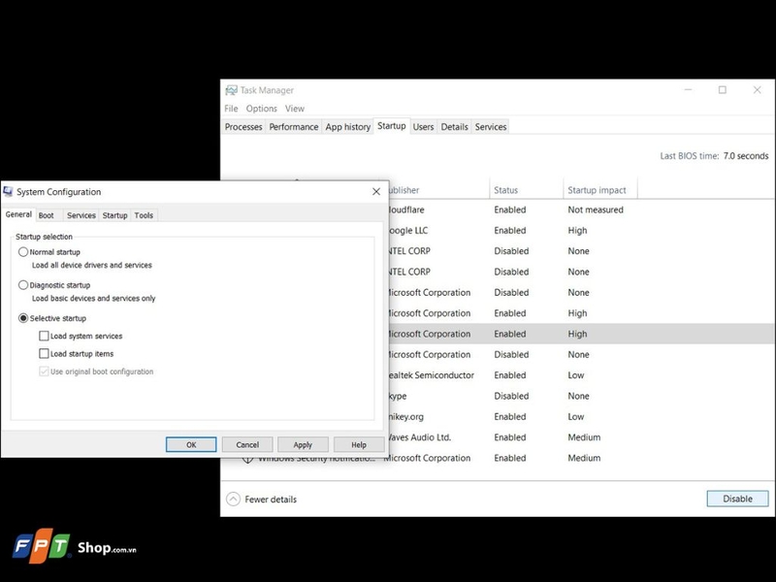
Task: Click the FPT Shop logo
Action: [75, 546]
